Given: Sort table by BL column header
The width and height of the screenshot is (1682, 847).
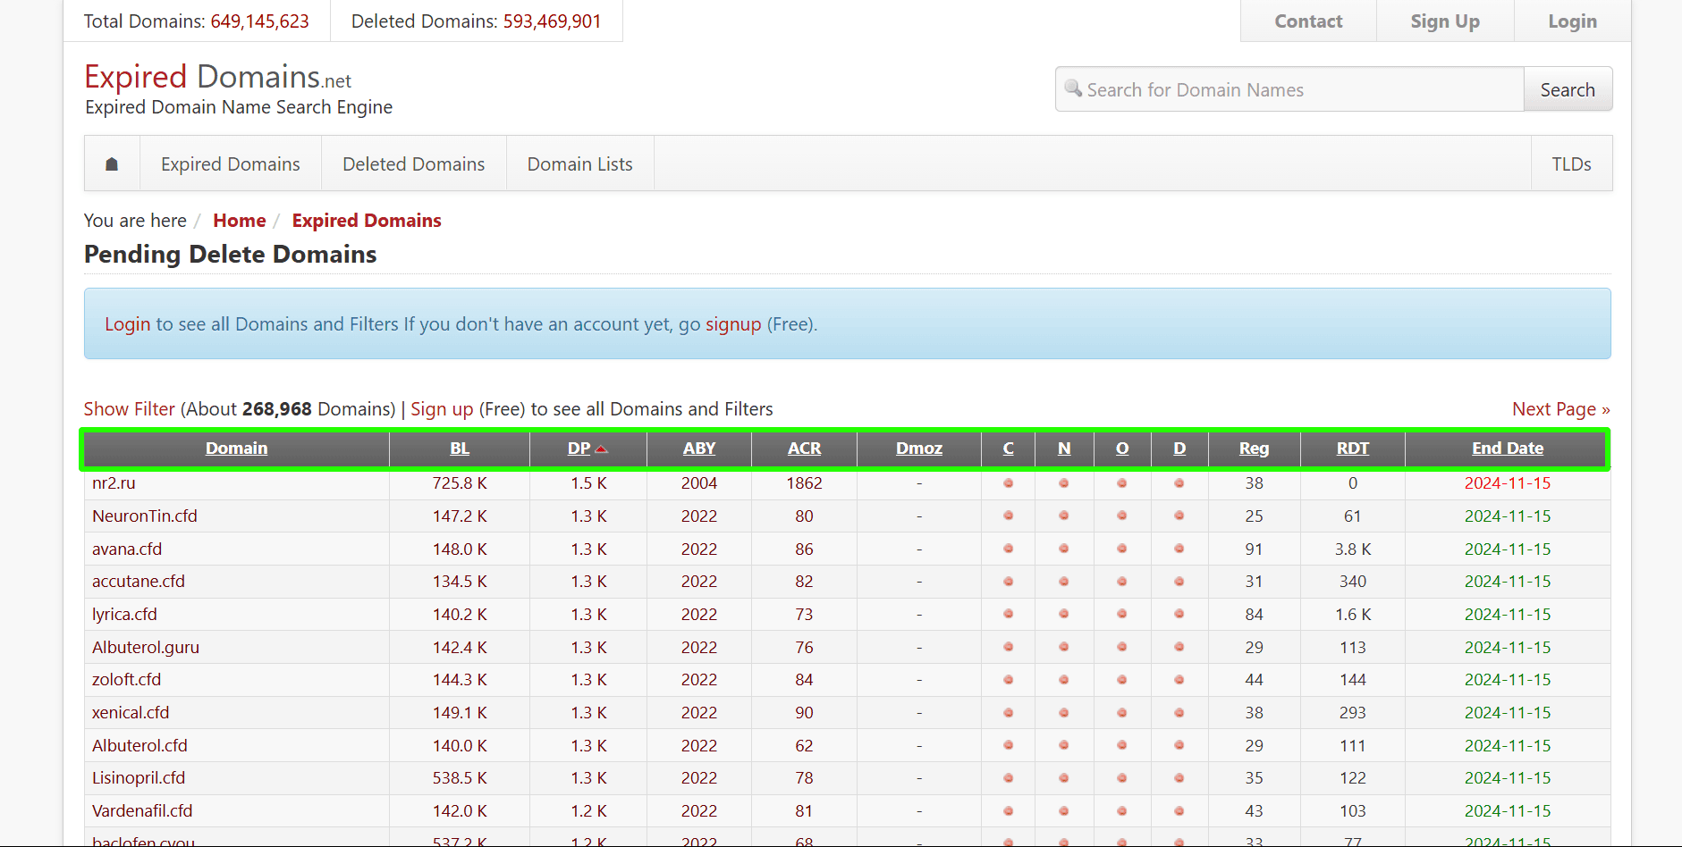Looking at the screenshot, I should [459, 449].
